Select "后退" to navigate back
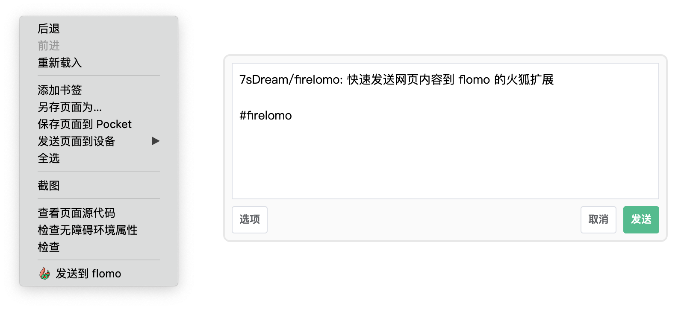The height and width of the screenshot is (309, 687). [48, 29]
